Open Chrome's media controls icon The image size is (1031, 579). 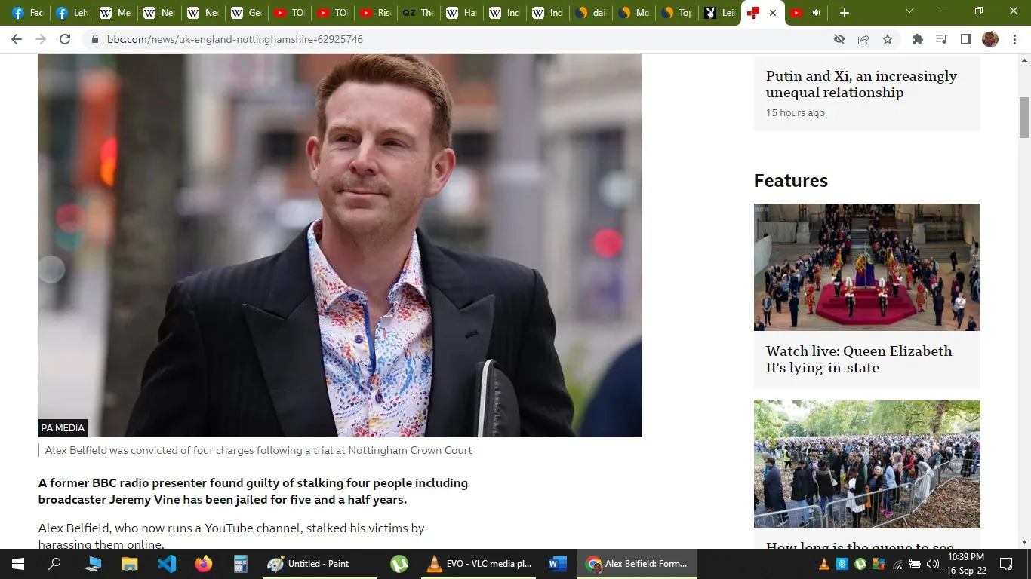941,39
